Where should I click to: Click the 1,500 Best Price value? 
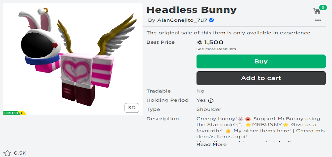214,42
